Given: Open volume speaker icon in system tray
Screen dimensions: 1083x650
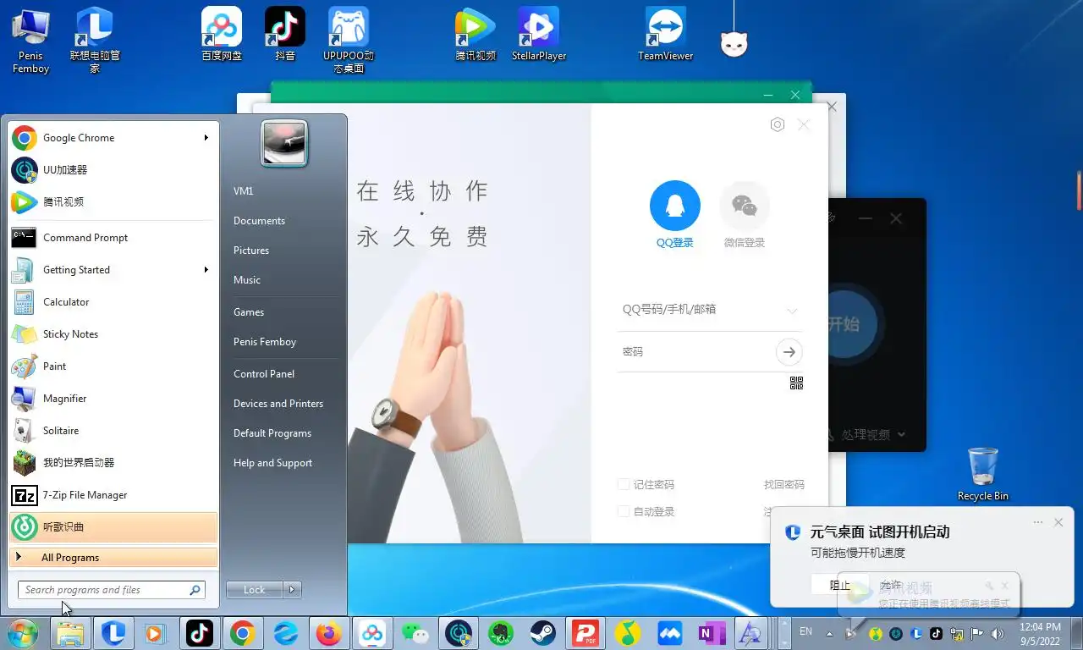Looking at the screenshot, I should 997,633.
